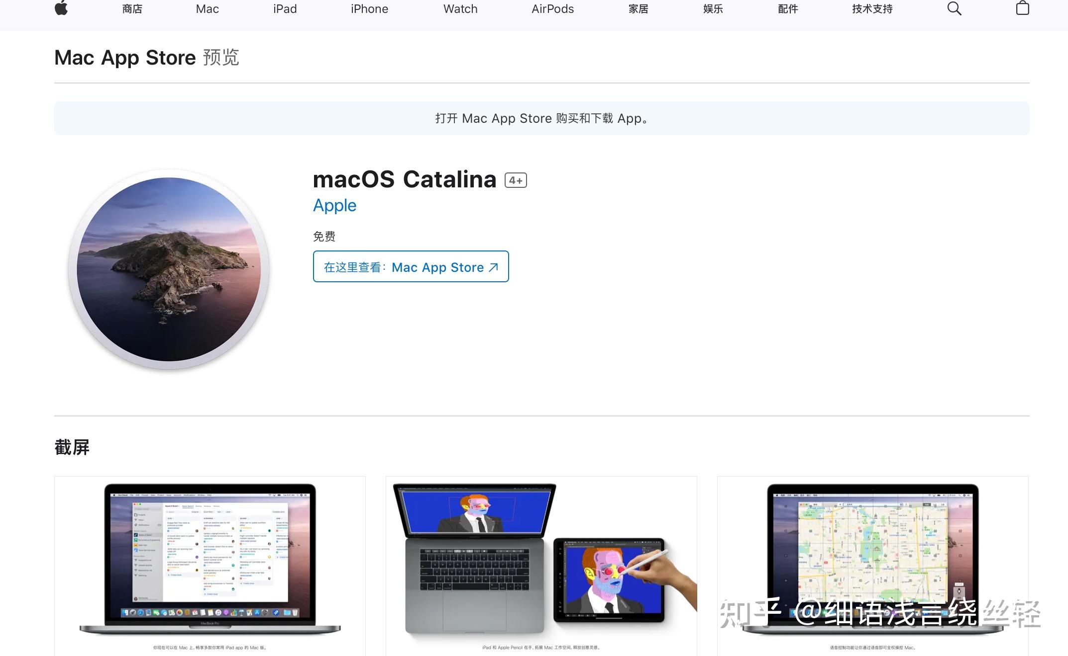Open the Mac menu item

coord(207,8)
